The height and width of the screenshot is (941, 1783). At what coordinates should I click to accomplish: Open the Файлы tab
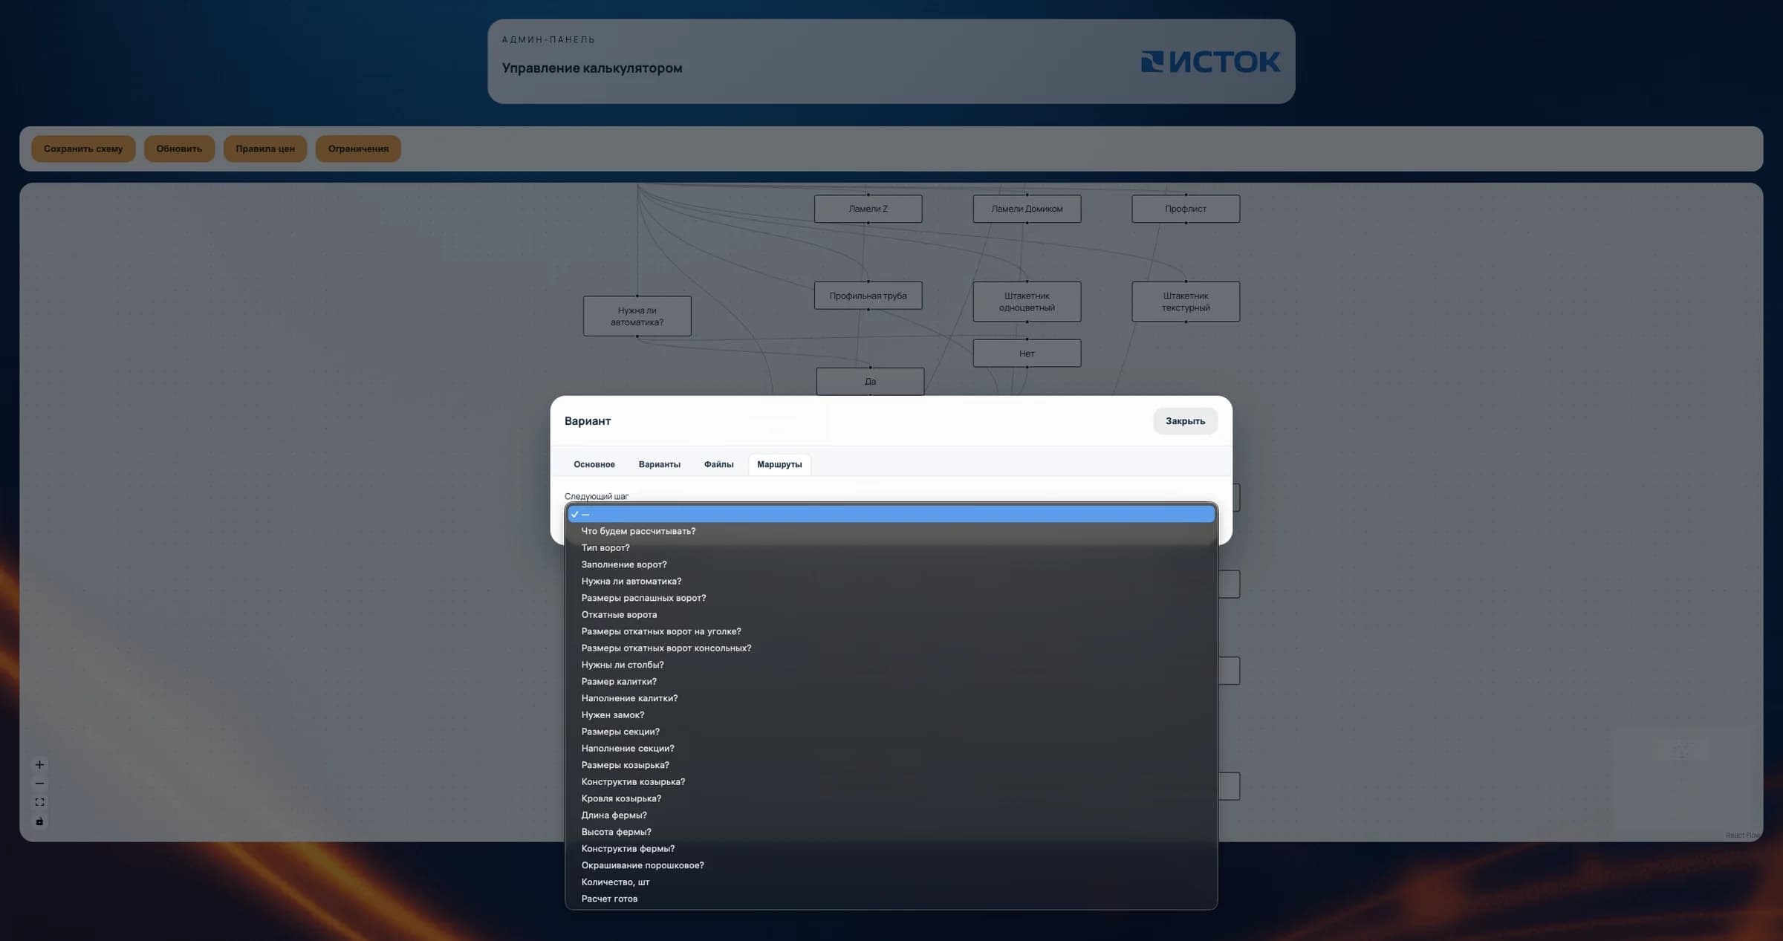point(718,464)
